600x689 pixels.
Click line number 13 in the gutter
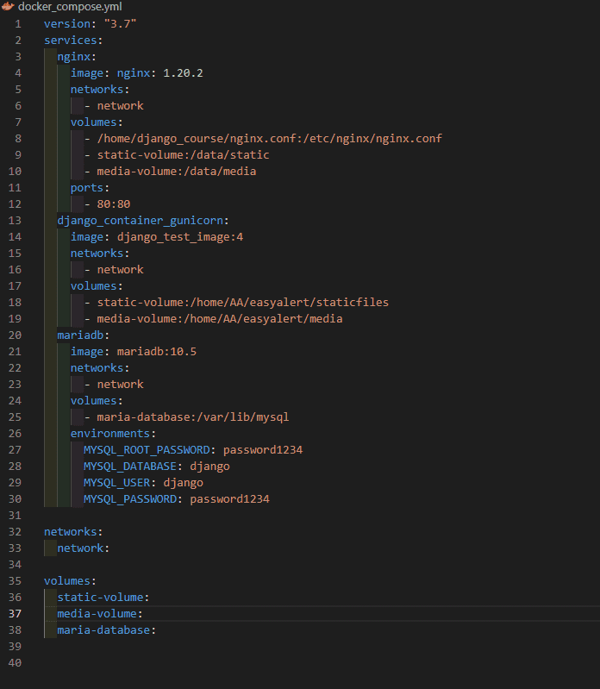pos(15,220)
